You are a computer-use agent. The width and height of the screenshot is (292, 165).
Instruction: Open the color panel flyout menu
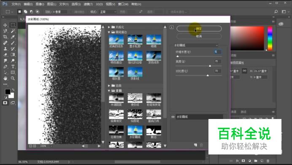273,22
